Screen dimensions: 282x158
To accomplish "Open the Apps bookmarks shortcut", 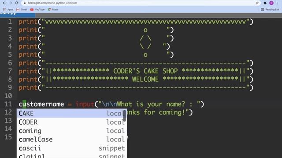I will click(8, 10).
